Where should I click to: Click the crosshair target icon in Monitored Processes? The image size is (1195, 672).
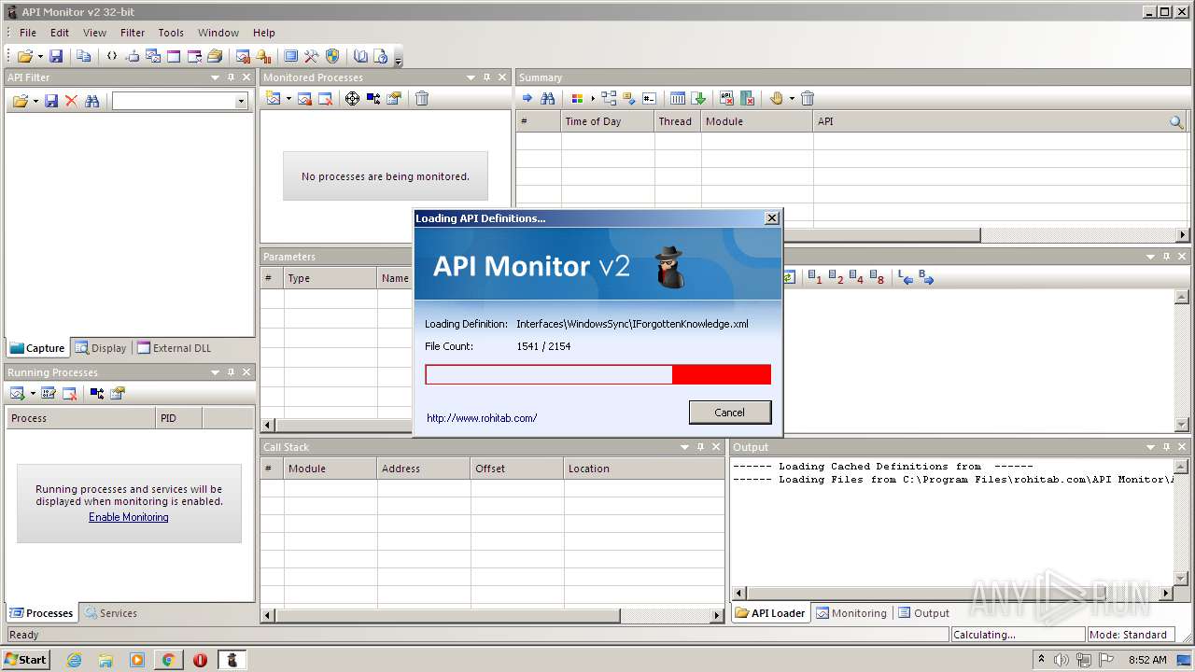coord(352,98)
